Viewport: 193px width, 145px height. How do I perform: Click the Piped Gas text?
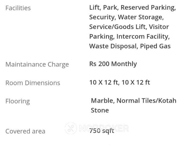click(x=155, y=46)
